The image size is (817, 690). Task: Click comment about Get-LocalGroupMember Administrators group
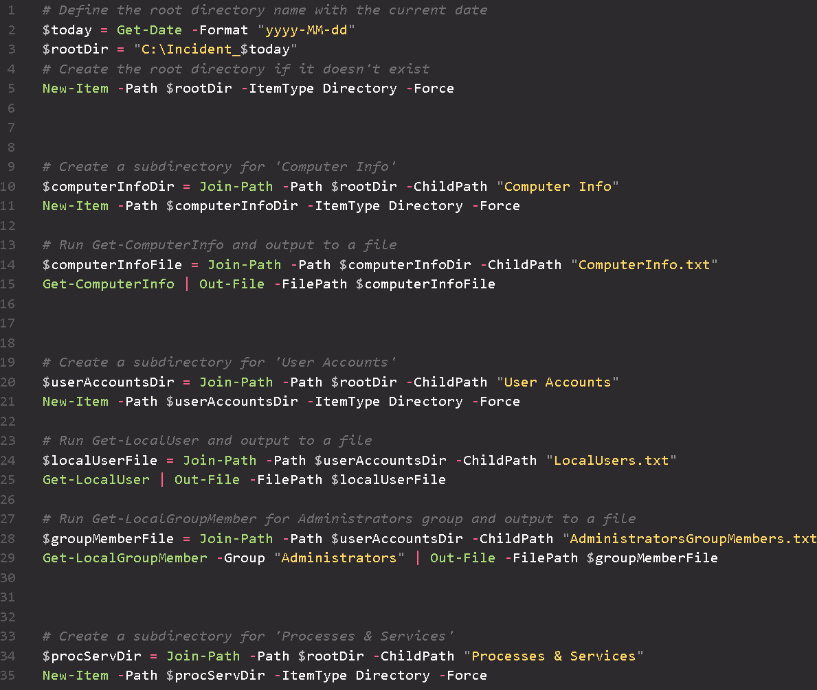(x=339, y=519)
